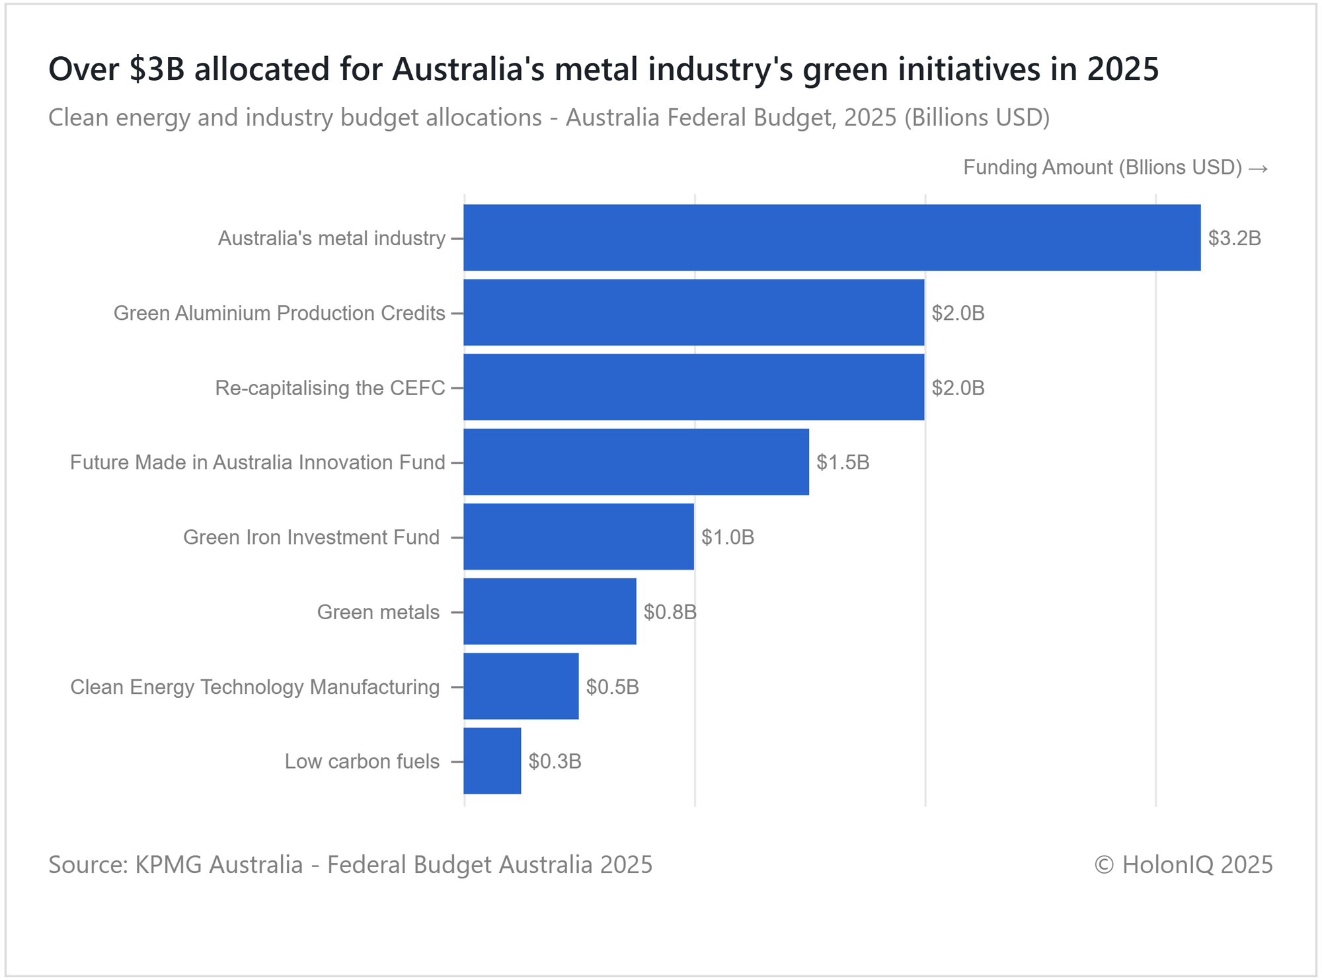The image size is (1322, 980).
Task: Click the Green Aluminium Production Credits bar
Action: (693, 312)
